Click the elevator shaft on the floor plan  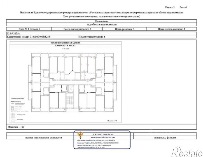pyautogui.click(x=71, y=89)
